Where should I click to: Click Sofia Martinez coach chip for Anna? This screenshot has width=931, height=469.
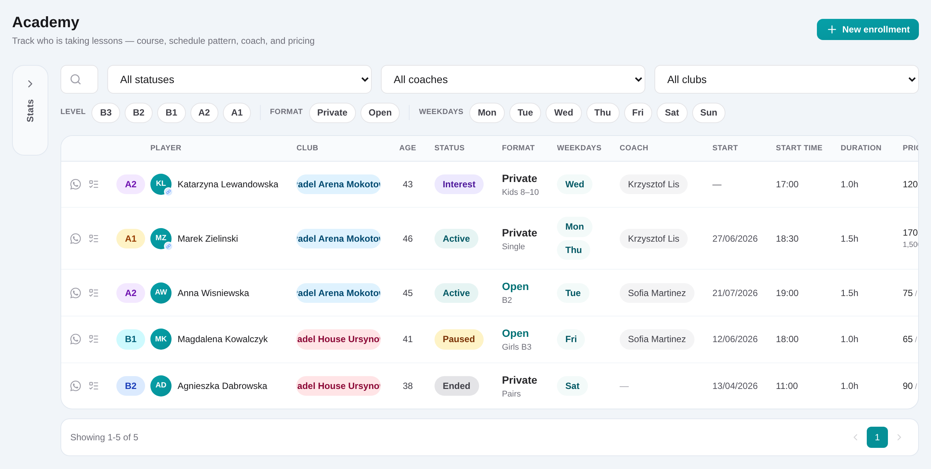coord(657,293)
